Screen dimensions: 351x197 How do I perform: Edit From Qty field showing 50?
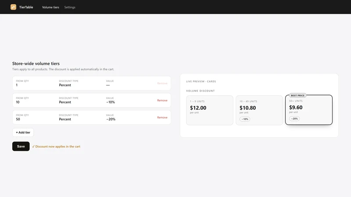tap(18, 119)
